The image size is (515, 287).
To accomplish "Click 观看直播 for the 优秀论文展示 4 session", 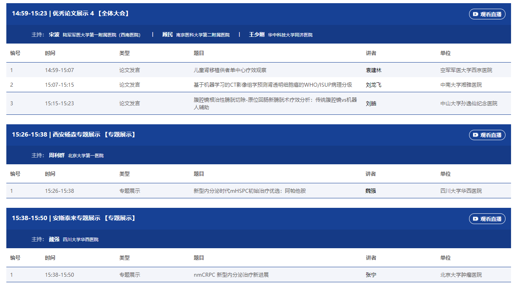I will (x=487, y=14).
